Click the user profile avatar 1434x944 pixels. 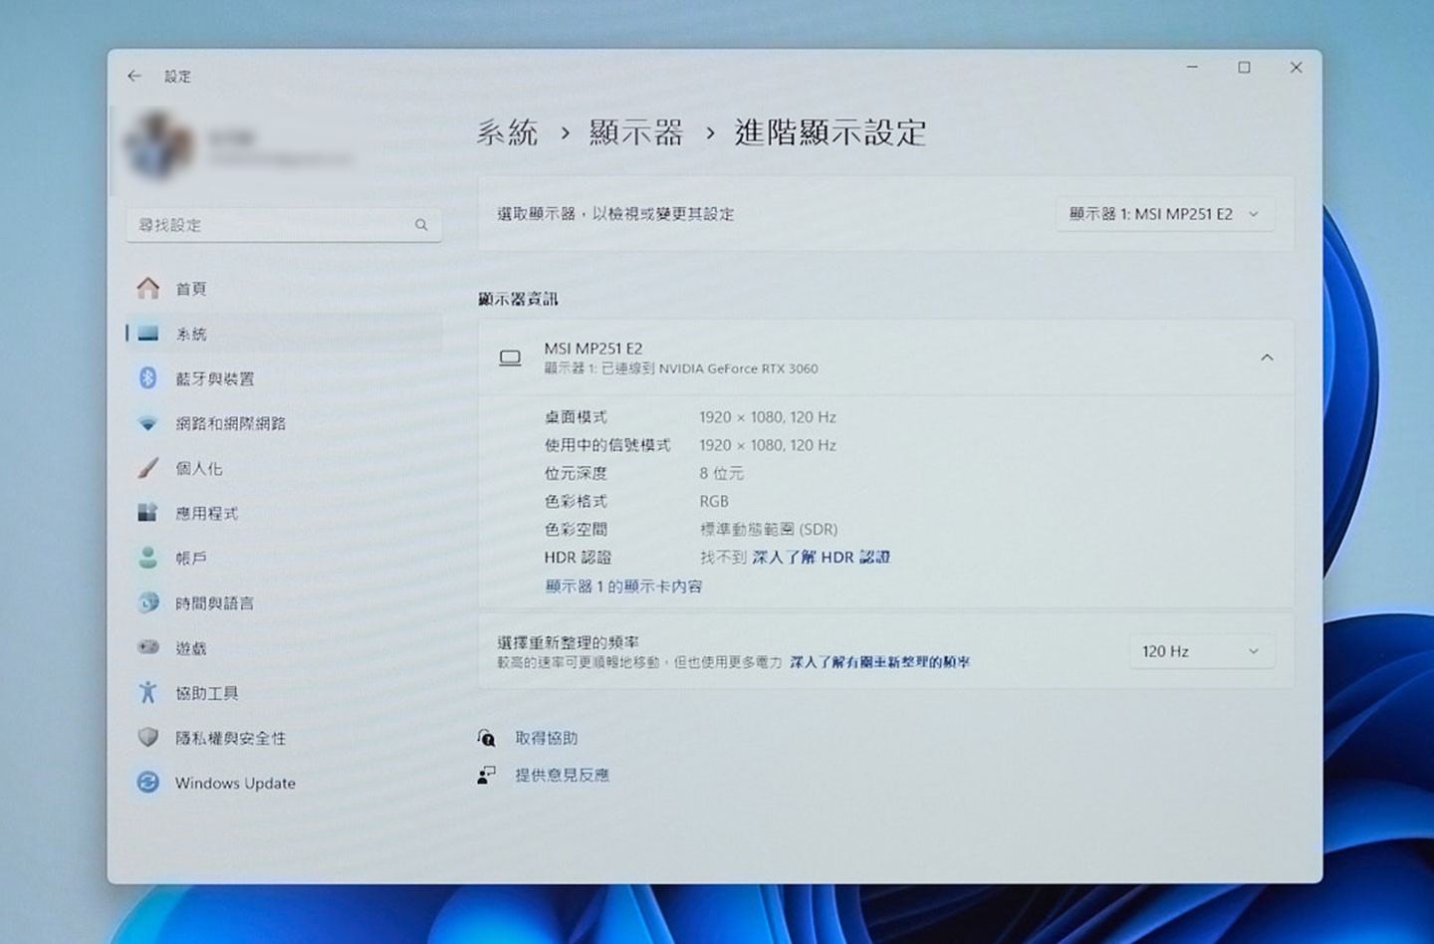(x=160, y=145)
